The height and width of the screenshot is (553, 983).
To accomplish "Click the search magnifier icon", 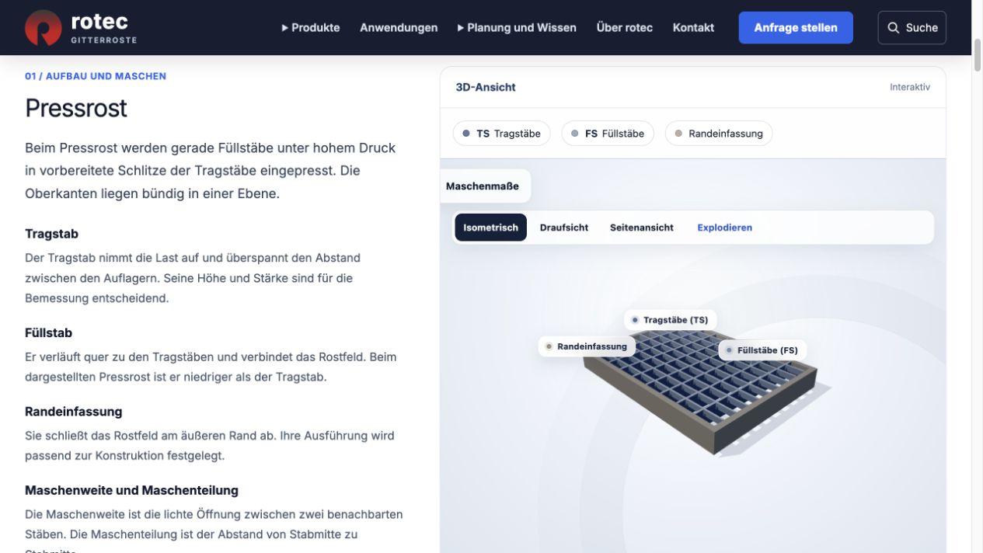I will (893, 28).
